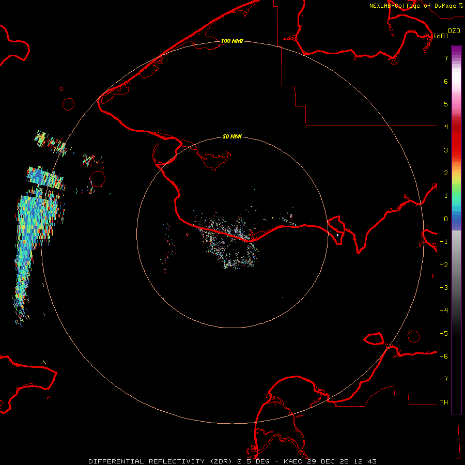This screenshot has height=465, width=465.
Task: Click the -7 value on the color scale
Action: [444, 379]
